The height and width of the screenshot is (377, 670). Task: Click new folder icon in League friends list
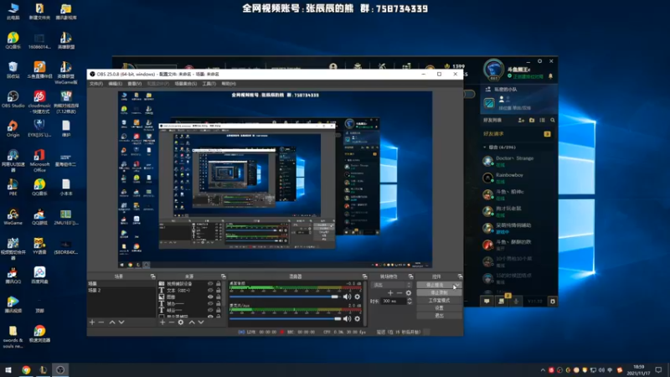tap(532, 120)
